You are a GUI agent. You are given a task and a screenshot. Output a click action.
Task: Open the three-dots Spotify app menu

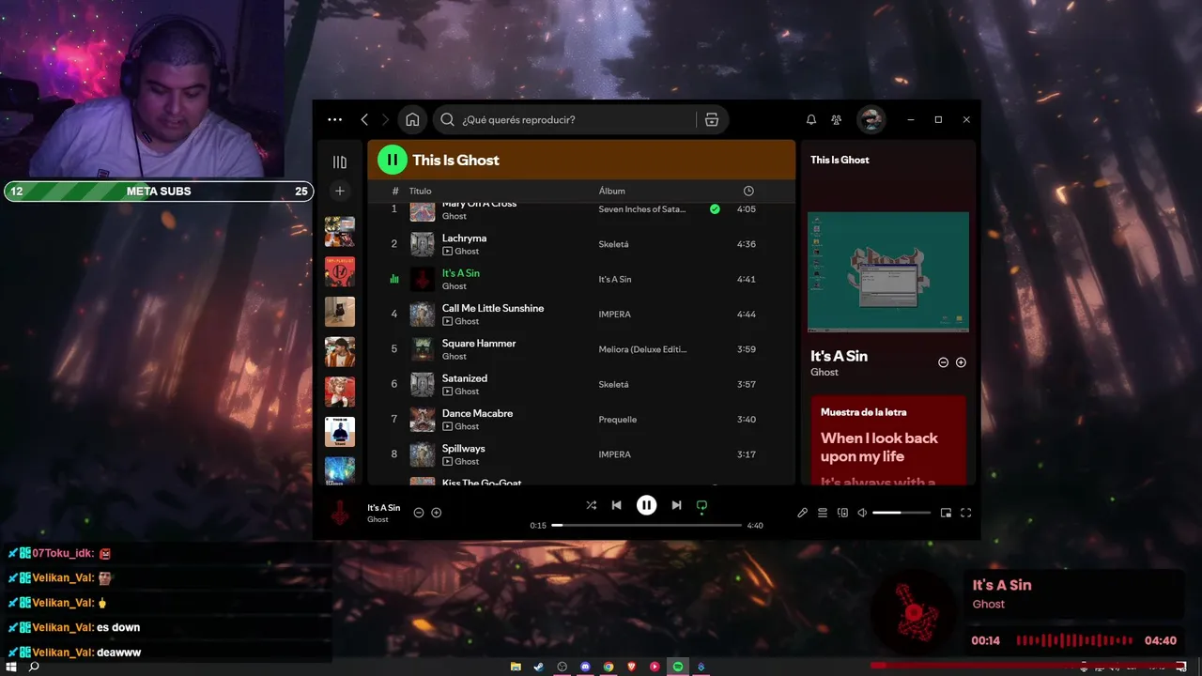tap(335, 119)
